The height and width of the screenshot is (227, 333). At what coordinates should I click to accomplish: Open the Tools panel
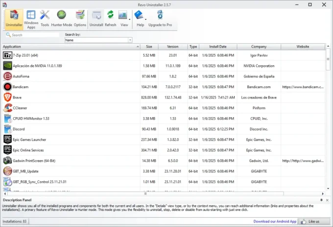[45, 18]
